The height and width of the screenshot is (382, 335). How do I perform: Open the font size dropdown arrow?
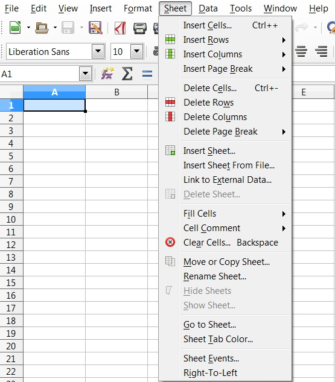[136, 51]
